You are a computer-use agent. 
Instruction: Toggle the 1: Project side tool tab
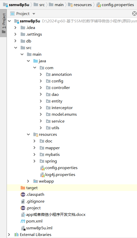pyautogui.click(x=3, y=23)
